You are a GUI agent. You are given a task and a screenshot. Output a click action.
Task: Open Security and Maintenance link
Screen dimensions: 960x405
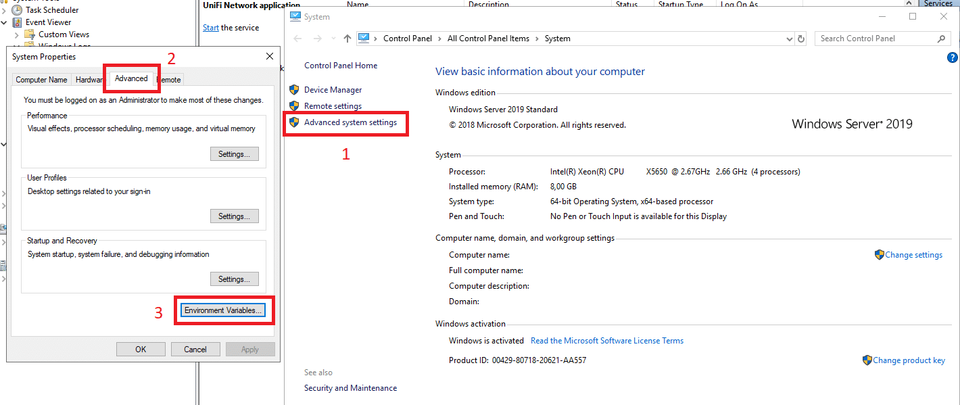point(350,388)
